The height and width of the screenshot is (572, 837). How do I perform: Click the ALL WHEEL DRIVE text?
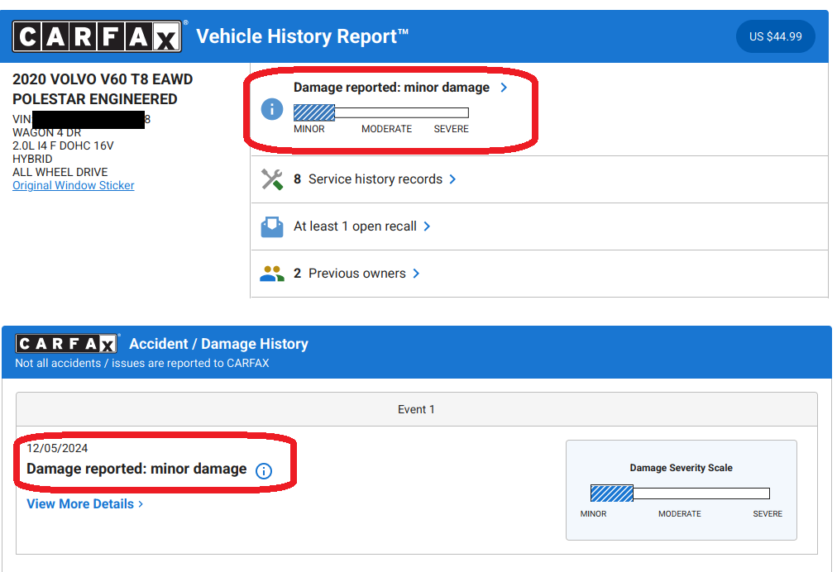[60, 172]
